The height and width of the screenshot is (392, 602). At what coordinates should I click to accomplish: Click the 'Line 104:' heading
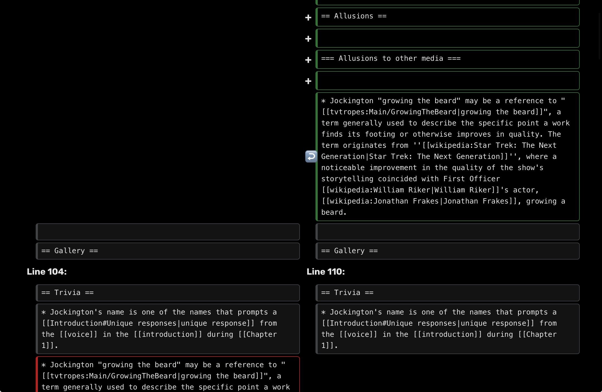(x=47, y=272)
